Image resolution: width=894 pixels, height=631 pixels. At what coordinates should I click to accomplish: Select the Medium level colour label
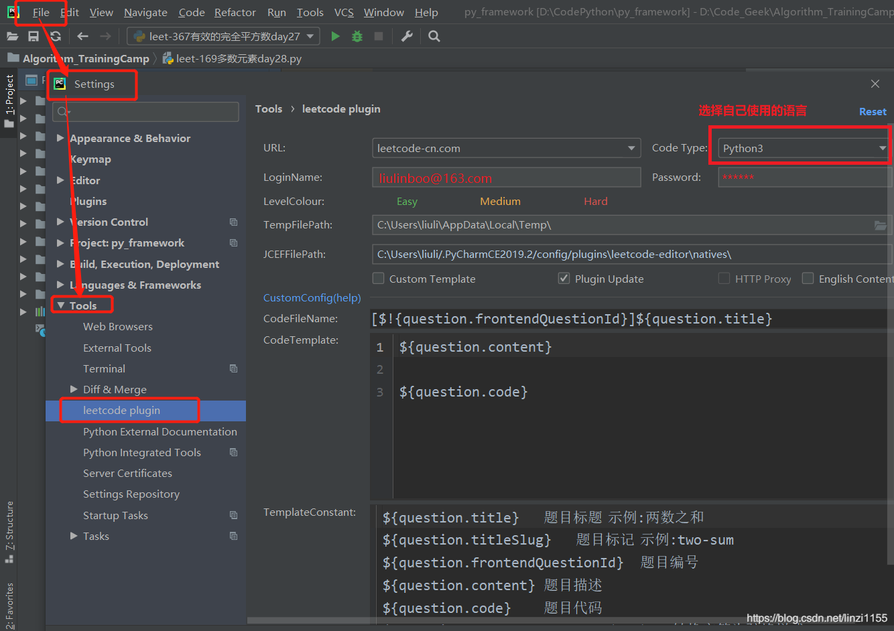(x=500, y=201)
